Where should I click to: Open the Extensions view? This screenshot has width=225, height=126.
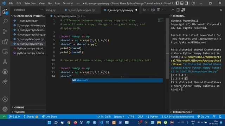tap(5, 42)
